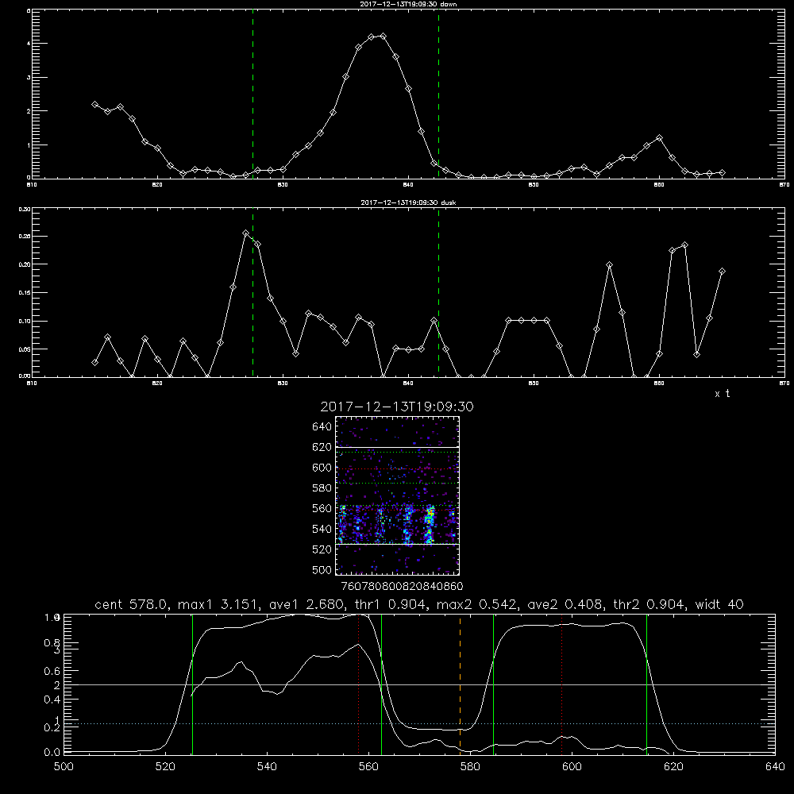794x794 pixels.
Task: Click the first data point of the dusk curve
Action: [94, 363]
